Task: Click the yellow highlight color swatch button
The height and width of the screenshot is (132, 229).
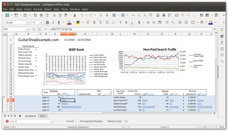Action: (78, 22)
